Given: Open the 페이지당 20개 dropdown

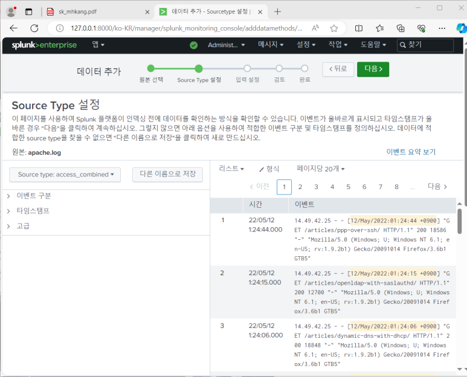Looking at the screenshot, I should click(320, 169).
